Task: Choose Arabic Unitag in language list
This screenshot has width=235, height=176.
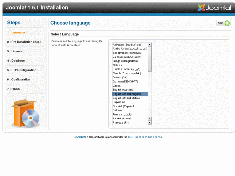Action: [x=130, y=49]
